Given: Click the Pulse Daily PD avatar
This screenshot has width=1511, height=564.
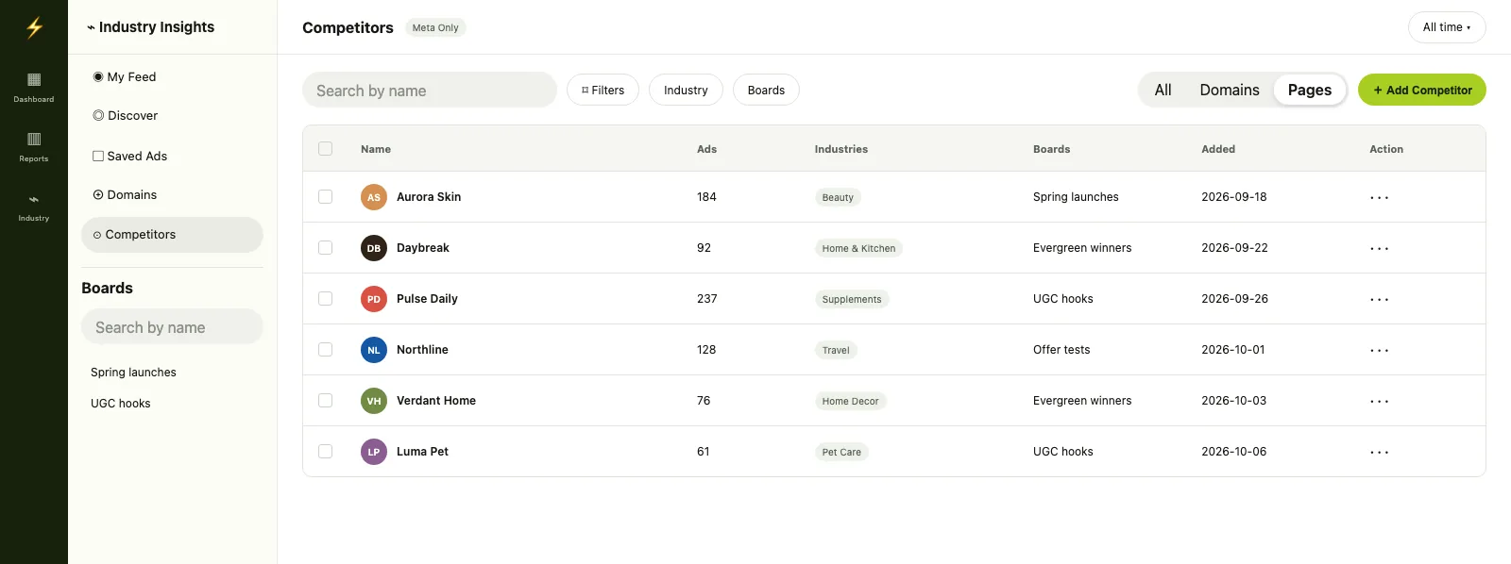Looking at the screenshot, I should 374,299.
